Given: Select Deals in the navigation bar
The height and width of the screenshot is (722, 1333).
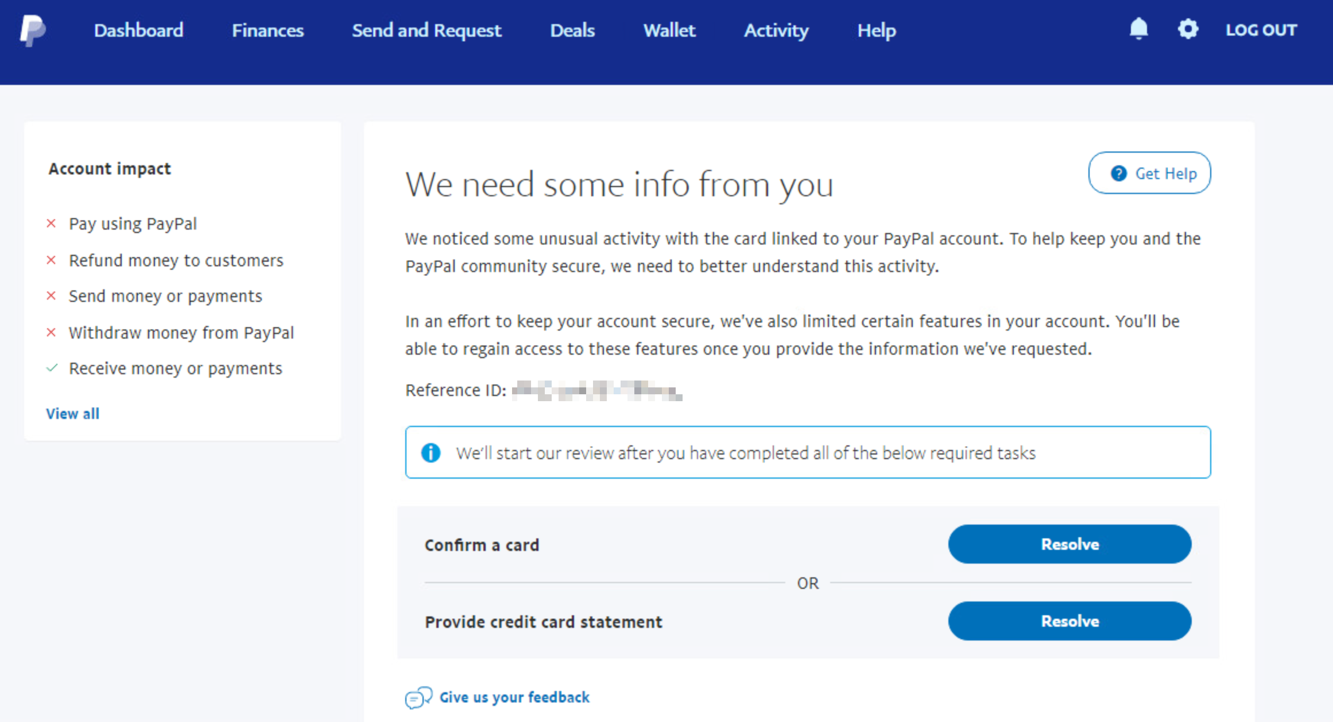Looking at the screenshot, I should (x=572, y=30).
